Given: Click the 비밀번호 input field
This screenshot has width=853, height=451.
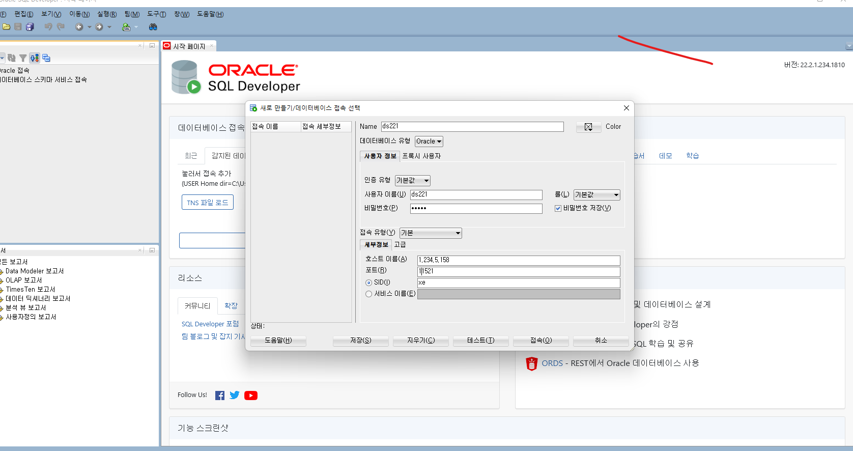Looking at the screenshot, I should point(476,209).
